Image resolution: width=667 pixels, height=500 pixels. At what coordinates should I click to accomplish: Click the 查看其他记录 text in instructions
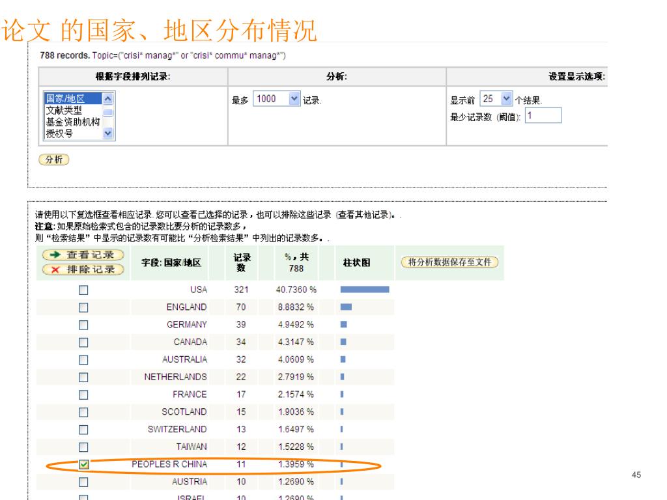[363, 215]
